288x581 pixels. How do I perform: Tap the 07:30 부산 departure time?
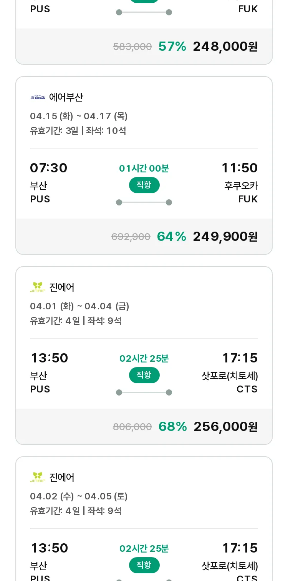pos(49,168)
